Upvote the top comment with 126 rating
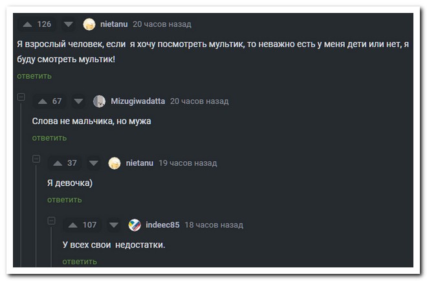Image resolution: width=427 pixels, height=281 pixels. [x=27, y=25]
